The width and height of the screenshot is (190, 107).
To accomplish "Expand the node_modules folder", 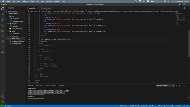I will point(17,29).
